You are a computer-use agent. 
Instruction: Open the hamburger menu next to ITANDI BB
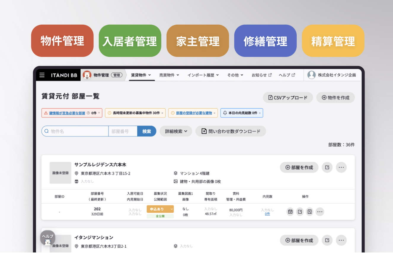click(42, 75)
